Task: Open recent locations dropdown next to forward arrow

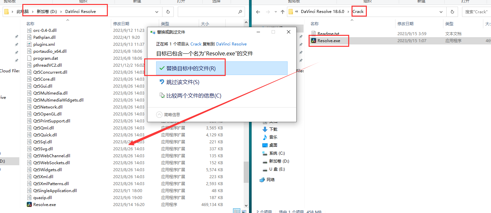Action: 276,12
